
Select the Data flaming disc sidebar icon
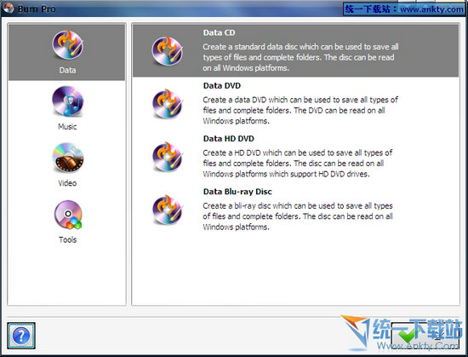point(68,45)
